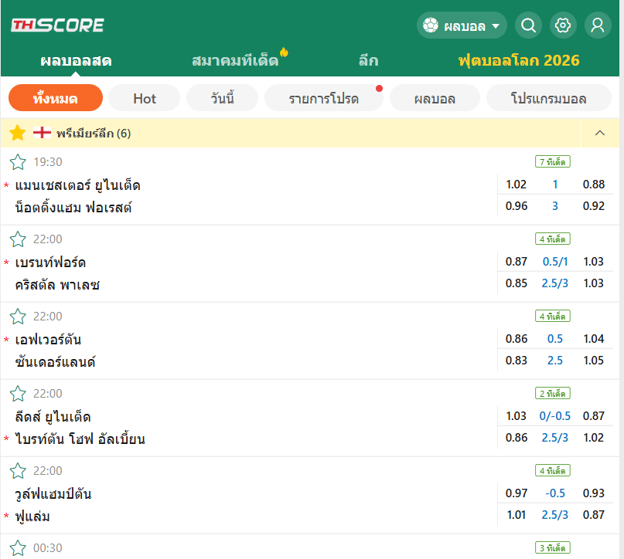The image size is (624, 559).
Task: Click handicap 0.5/1 for เบรนท์ฟอร์ด
Action: tap(554, 262)
